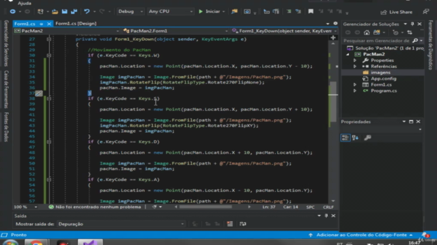Click the undo arrow icon
This screenshot has width=437, height=245.
(87, 12)
